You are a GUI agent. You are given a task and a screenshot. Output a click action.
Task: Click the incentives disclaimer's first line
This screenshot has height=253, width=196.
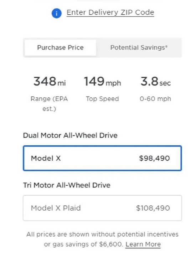tap(102, 234)
